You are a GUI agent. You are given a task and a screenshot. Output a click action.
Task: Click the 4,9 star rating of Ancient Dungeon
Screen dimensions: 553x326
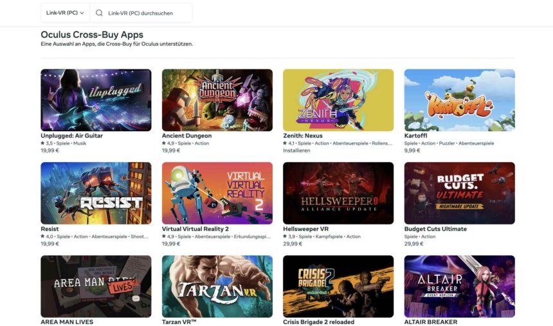click(x=168, y=143)
